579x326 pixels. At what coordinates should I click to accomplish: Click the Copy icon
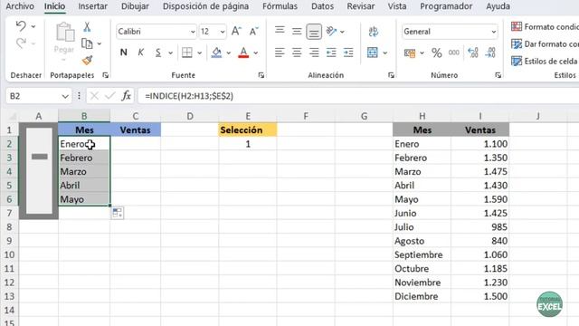tap(87, 43)
